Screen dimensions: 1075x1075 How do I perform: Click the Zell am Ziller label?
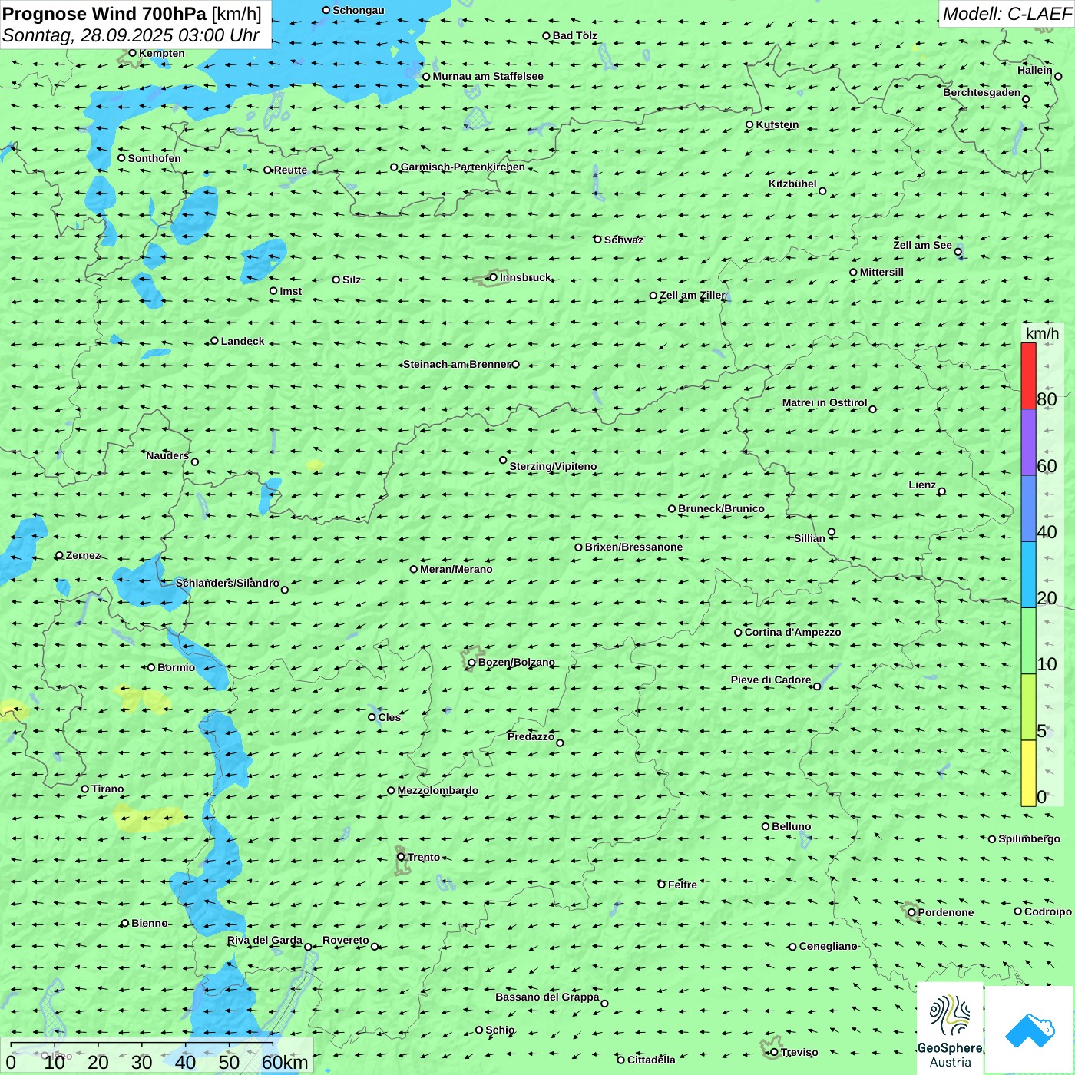(692, 295)
